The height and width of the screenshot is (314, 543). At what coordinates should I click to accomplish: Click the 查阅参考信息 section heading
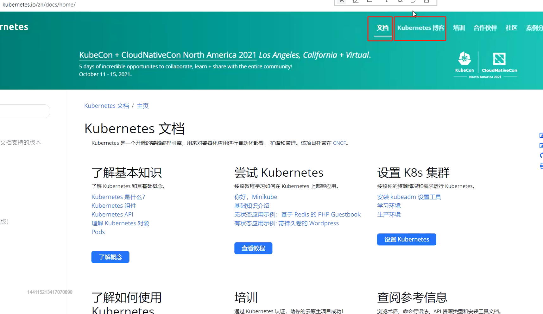[x=412, y=297]
